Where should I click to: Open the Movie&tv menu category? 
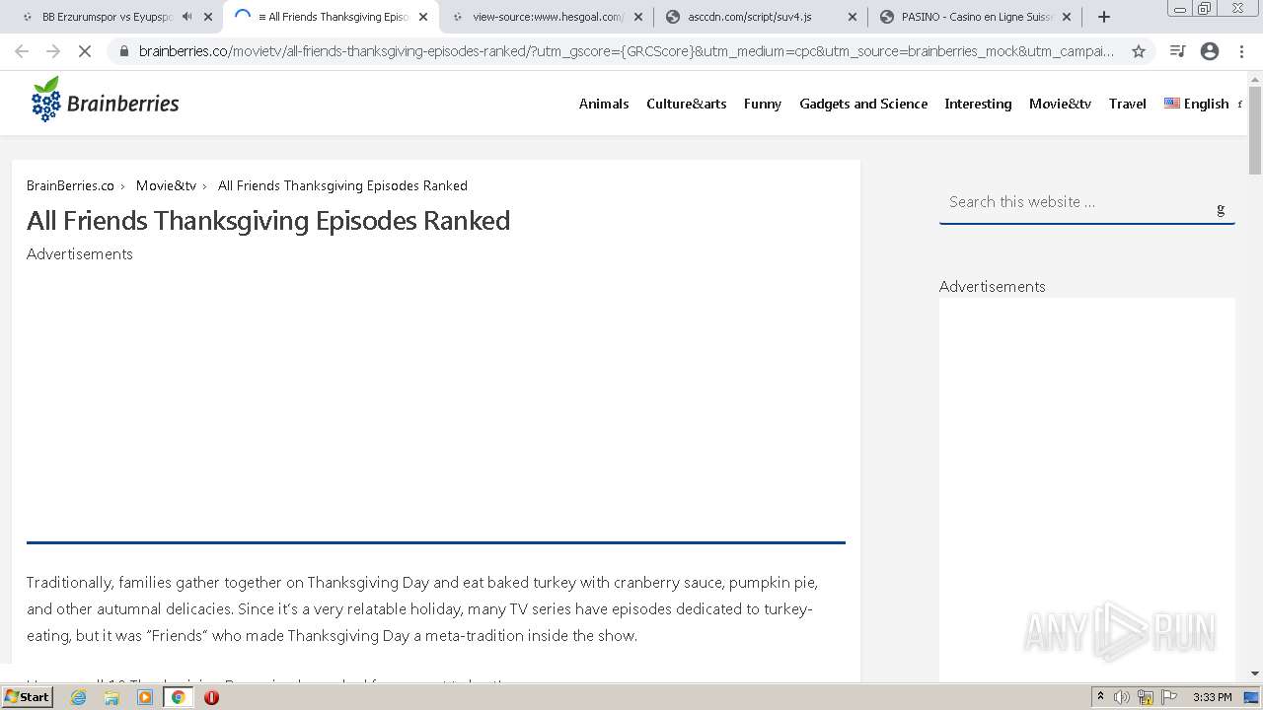(1060, 104)
